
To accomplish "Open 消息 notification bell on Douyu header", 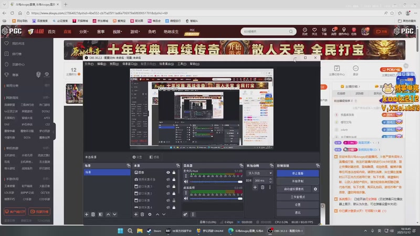I will (334, 31).
